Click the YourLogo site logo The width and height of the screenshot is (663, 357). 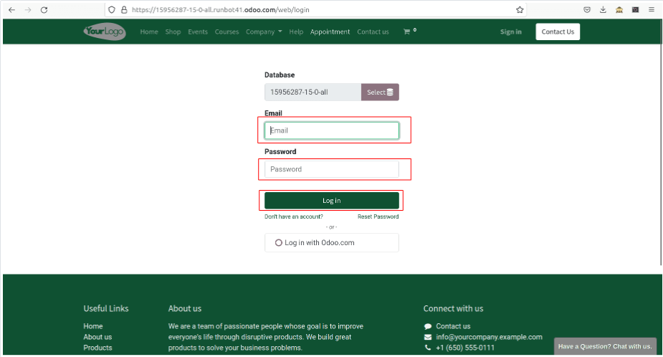point(105,32)
